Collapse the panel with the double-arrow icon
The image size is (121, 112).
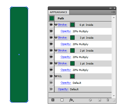point(111,8)
